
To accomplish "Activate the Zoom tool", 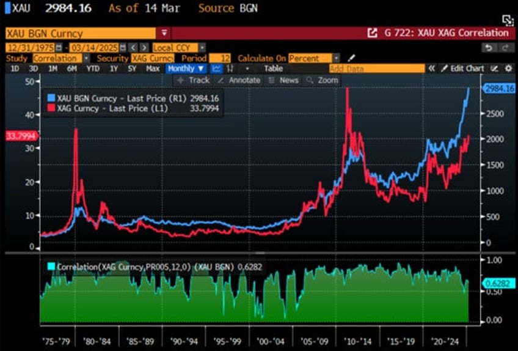I will [323, 80].
